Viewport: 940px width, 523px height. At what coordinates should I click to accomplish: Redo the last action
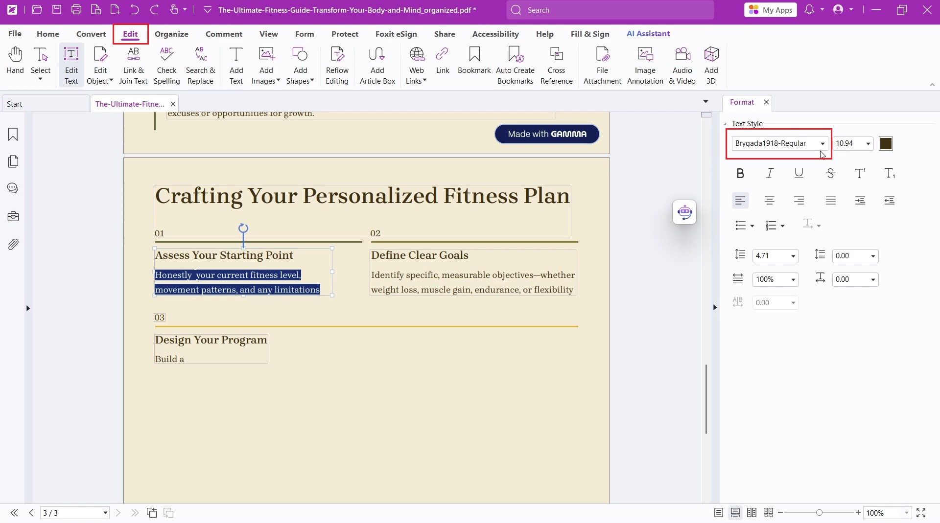point(154,10)
